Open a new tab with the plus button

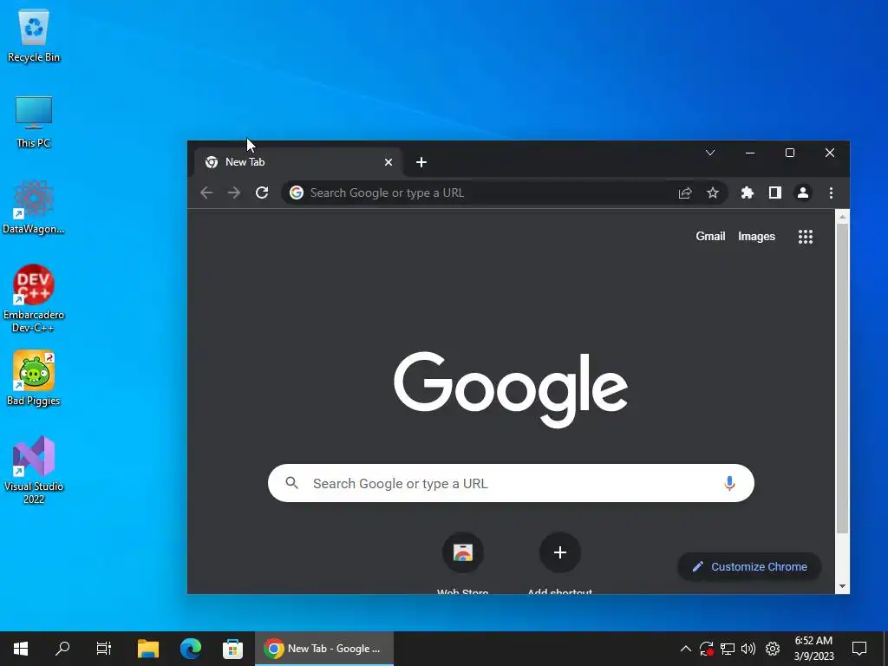421,162
